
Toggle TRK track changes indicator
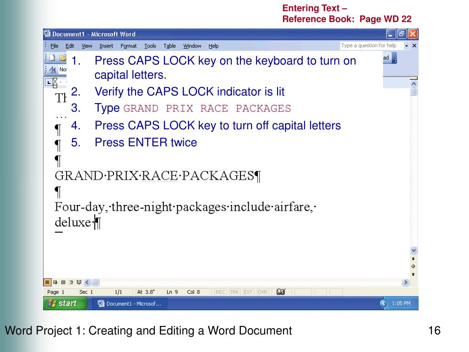[x=234, y=292]
